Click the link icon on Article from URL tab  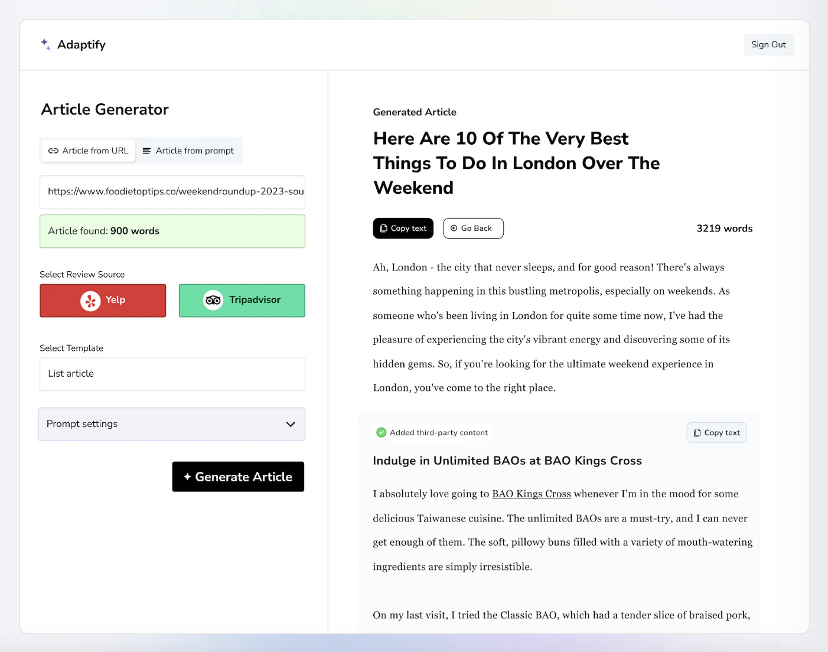[54, 151]
